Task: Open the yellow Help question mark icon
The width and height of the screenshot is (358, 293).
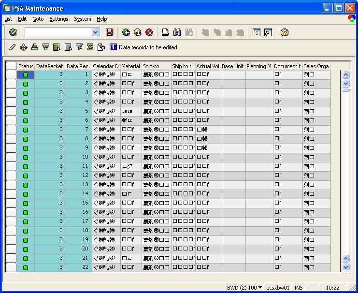Action: (284, 32)
